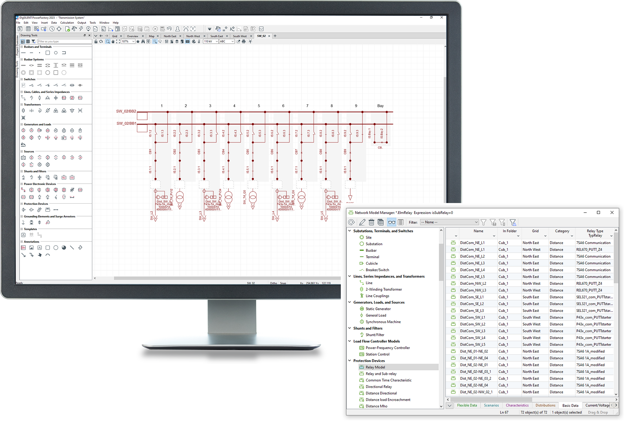
Task: Select the hand pan tool
Action: (113, 41)
